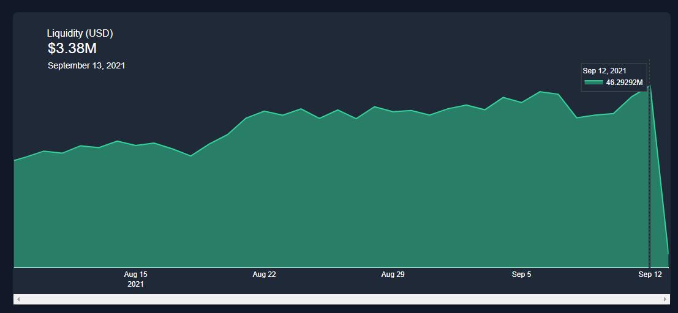Click the Liquidity (USD) chart title

(80, 34)
